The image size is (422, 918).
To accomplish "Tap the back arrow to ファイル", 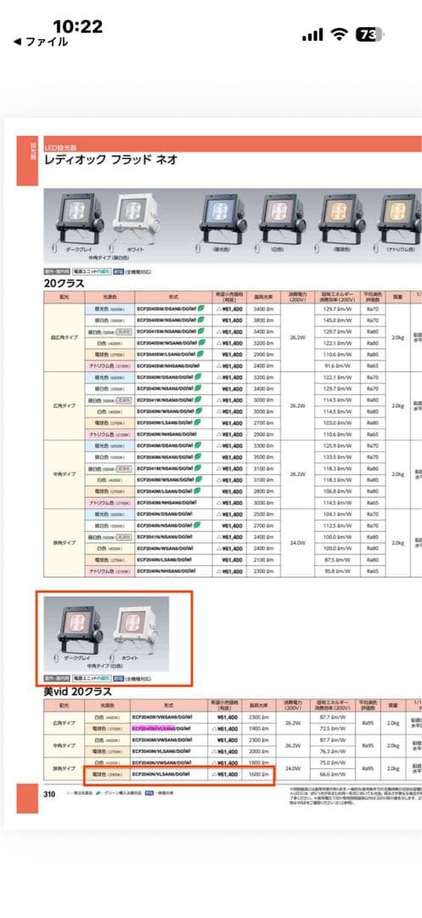I will click(x=40, y=42).
